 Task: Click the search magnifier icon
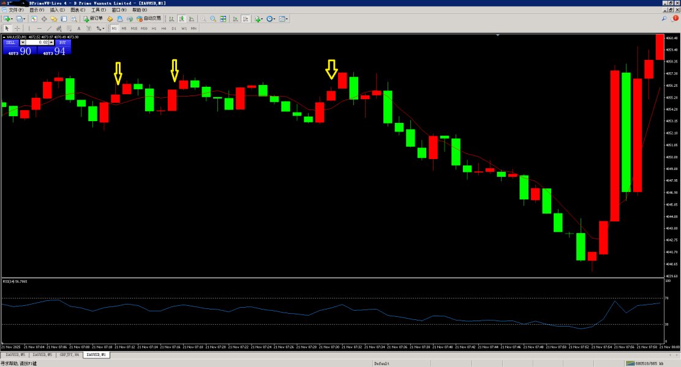[x=664, y=18]
